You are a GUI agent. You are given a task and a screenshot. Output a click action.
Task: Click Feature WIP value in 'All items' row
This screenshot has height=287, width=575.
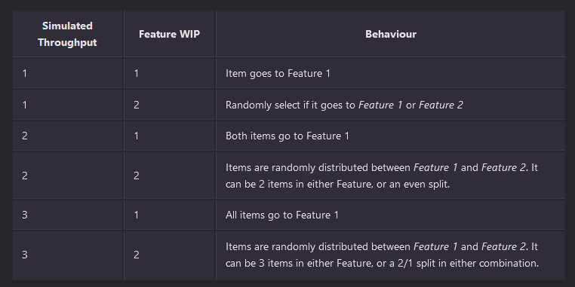tap(137, 215)
